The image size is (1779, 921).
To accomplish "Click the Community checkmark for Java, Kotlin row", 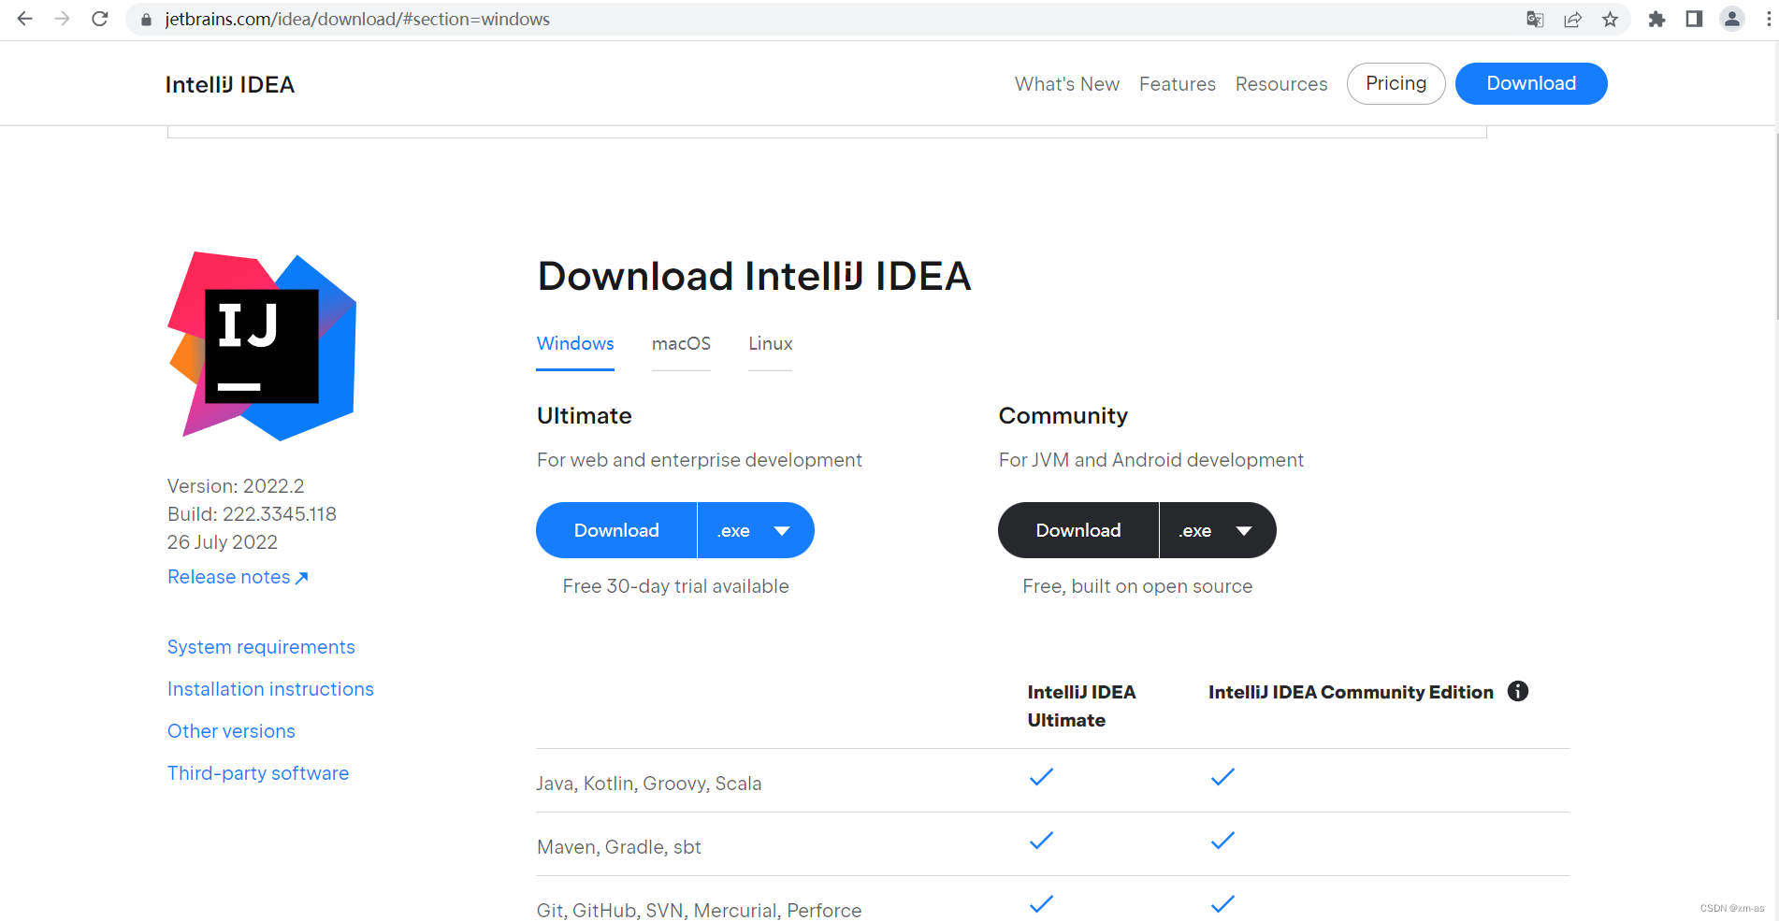I will 1222,777.
